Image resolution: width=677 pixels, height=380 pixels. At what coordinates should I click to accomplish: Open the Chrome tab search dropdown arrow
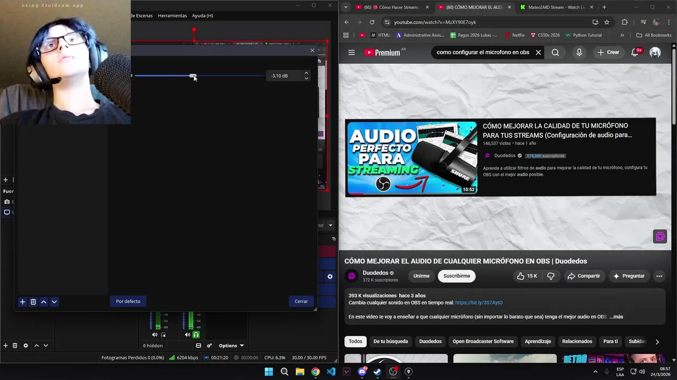pos(345,7)
